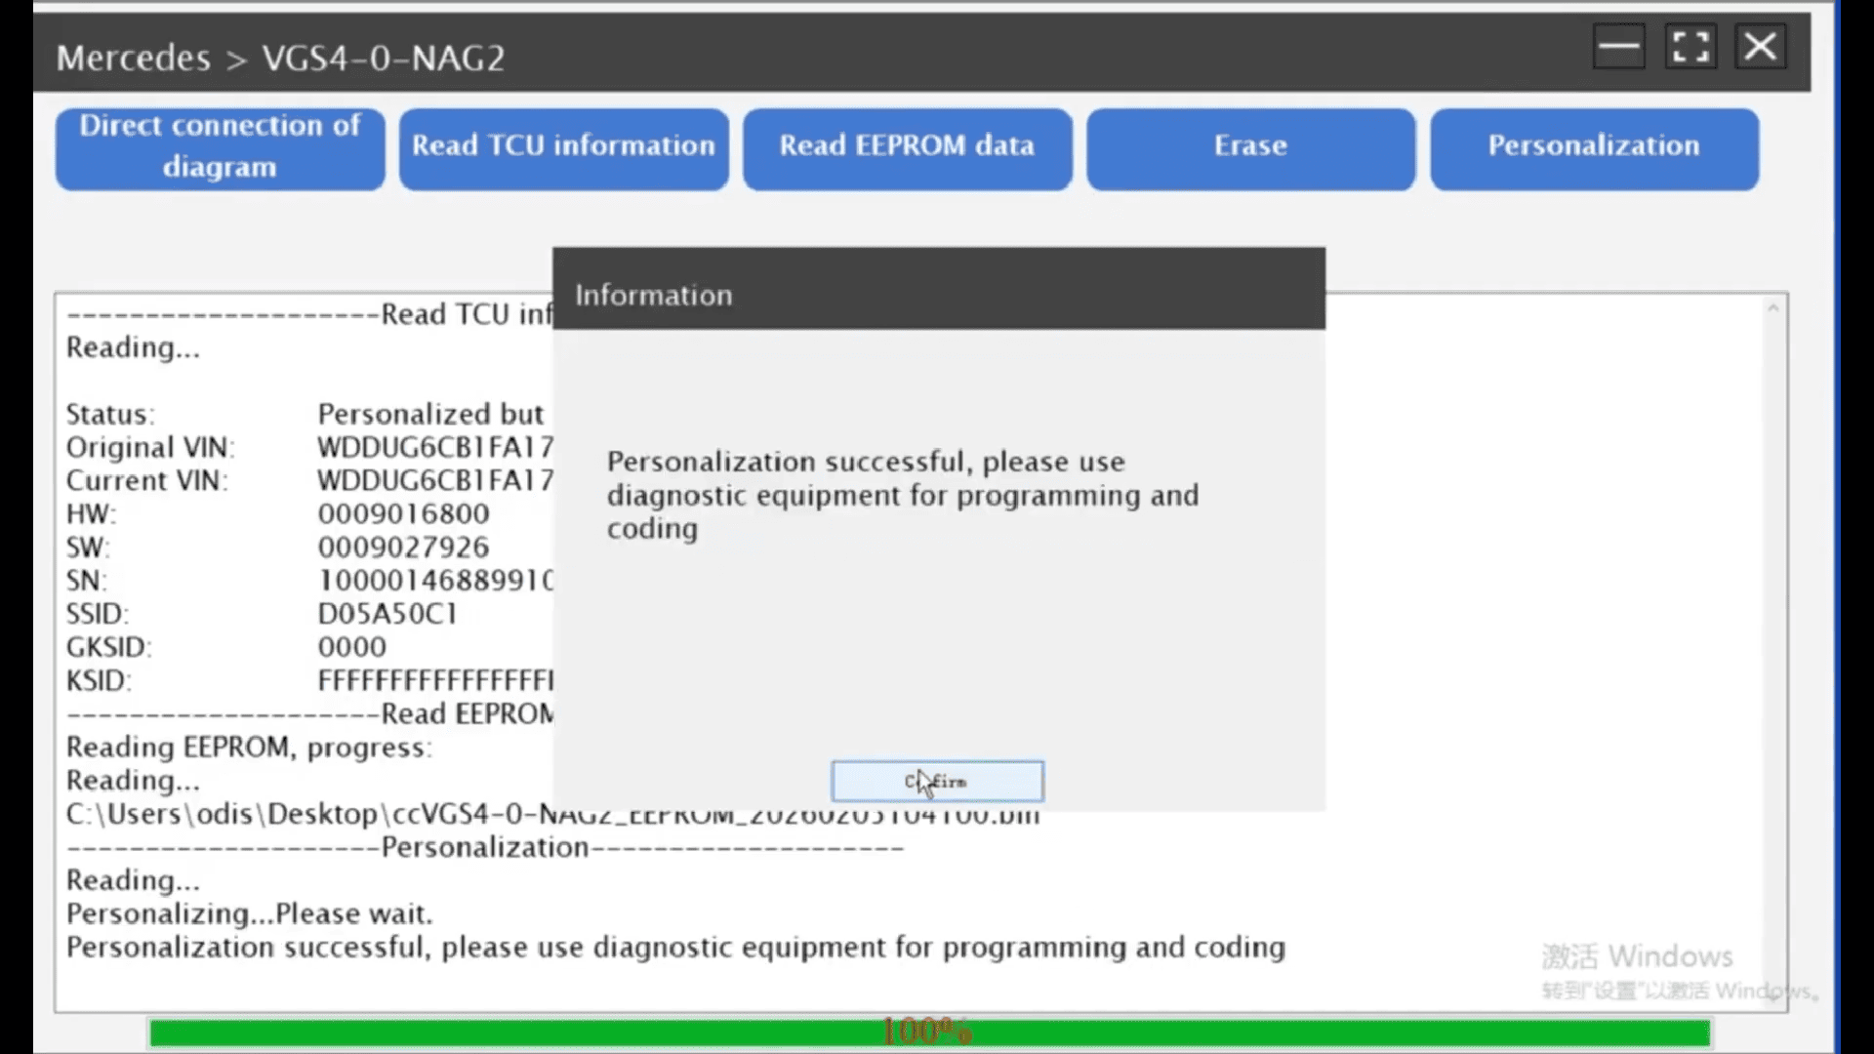The height and width of the screenshot is (1054, 1874).
Task: Click the personalization successful log line
Action: (x=674, y=946)
